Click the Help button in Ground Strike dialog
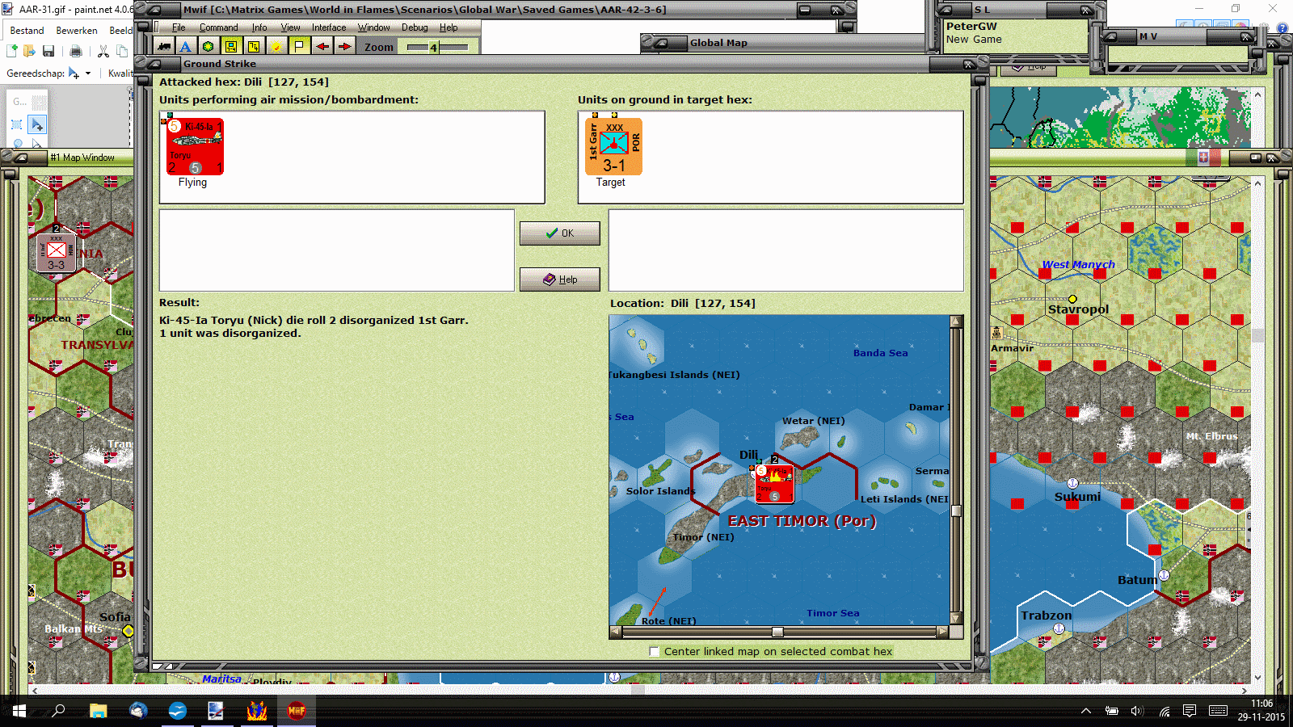Screen dimensions: 1293x727 [559, 279]
